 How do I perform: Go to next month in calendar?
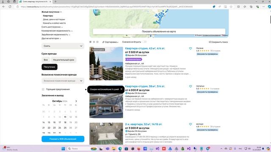[76, 101]
